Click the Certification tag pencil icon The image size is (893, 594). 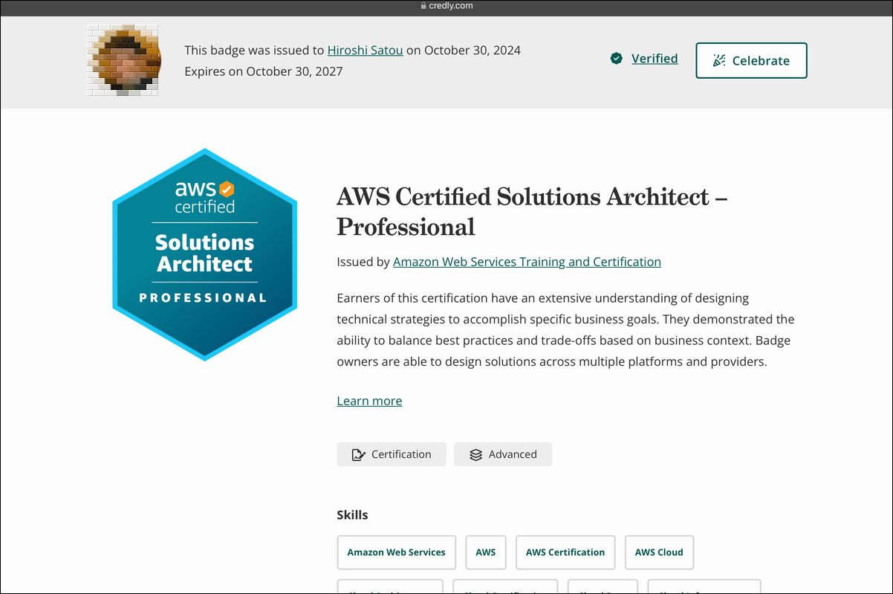(358, 454)
